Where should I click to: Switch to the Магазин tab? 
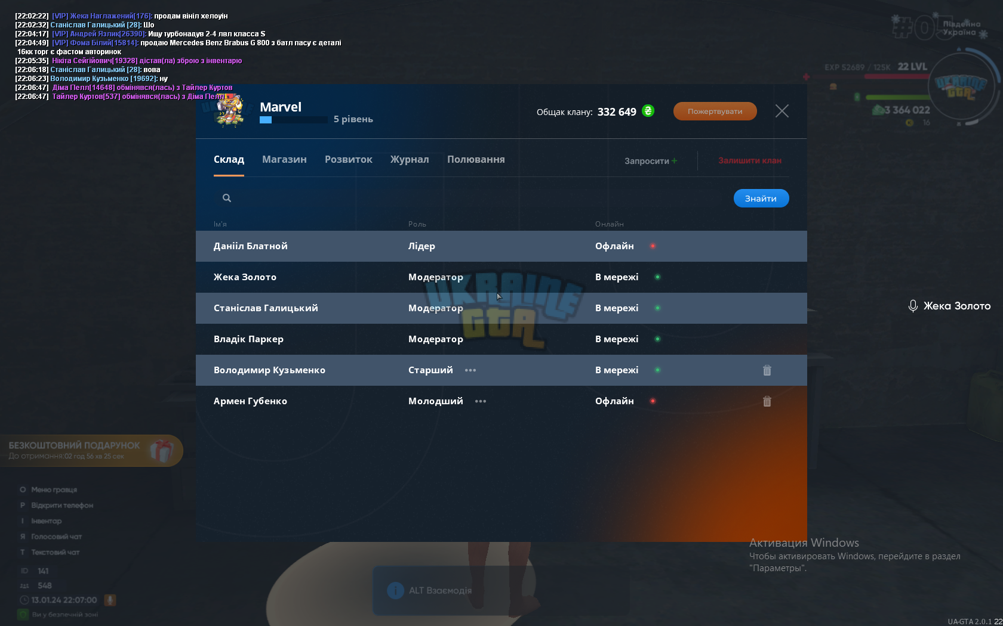[284, 160]
